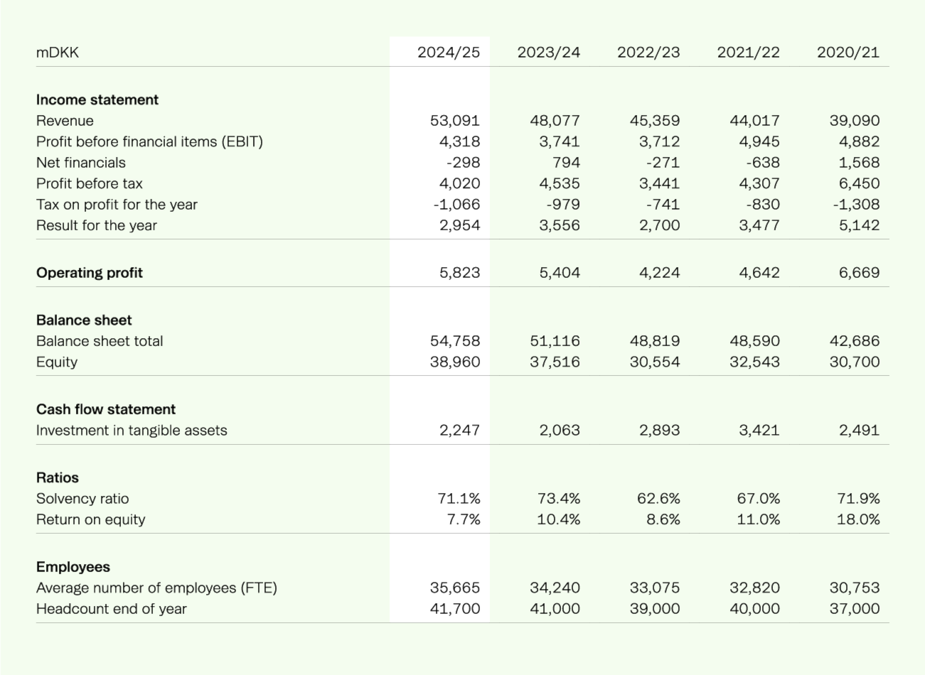Select the Headcount end of year label

(111, 608)
